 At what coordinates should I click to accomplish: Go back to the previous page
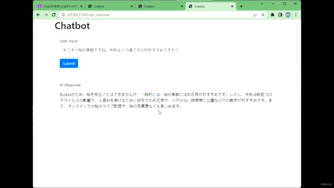(x=38, y=15)
